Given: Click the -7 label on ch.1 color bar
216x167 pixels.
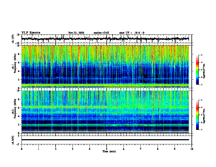Looking at the screenshot, I should (x=201, y=85).
